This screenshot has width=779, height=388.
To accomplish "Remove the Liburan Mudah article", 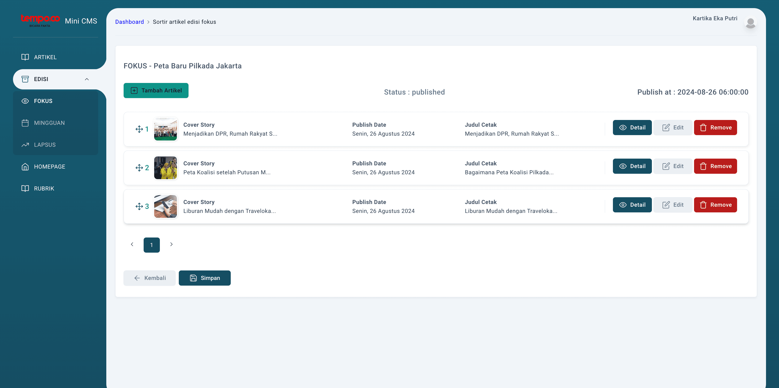I will tap(715, 205).
